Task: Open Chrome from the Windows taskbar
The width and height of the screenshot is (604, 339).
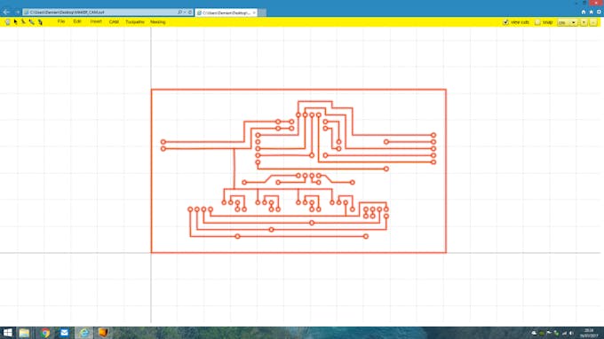Action: tap(45, 333)
